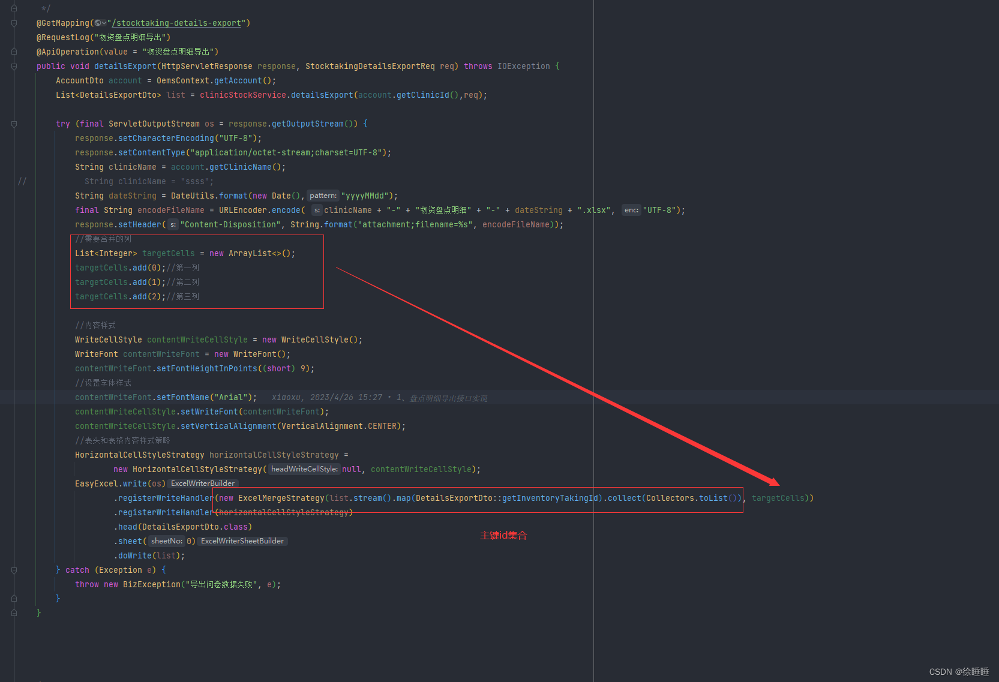Viewport: 999px width, 682px height.
Task: Click new BizException in the throw statement
Action: tap(142, 585)
